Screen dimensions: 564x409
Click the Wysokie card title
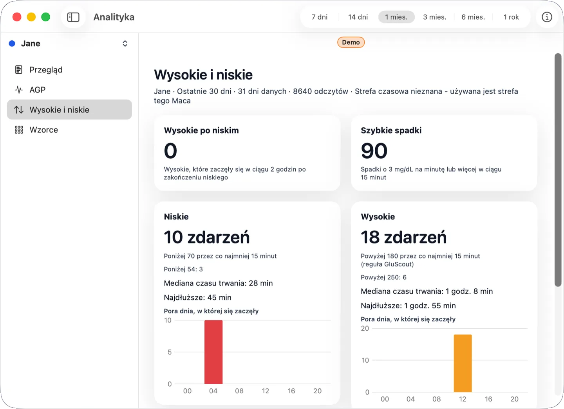pyautogui.click(x=378, y=217)
